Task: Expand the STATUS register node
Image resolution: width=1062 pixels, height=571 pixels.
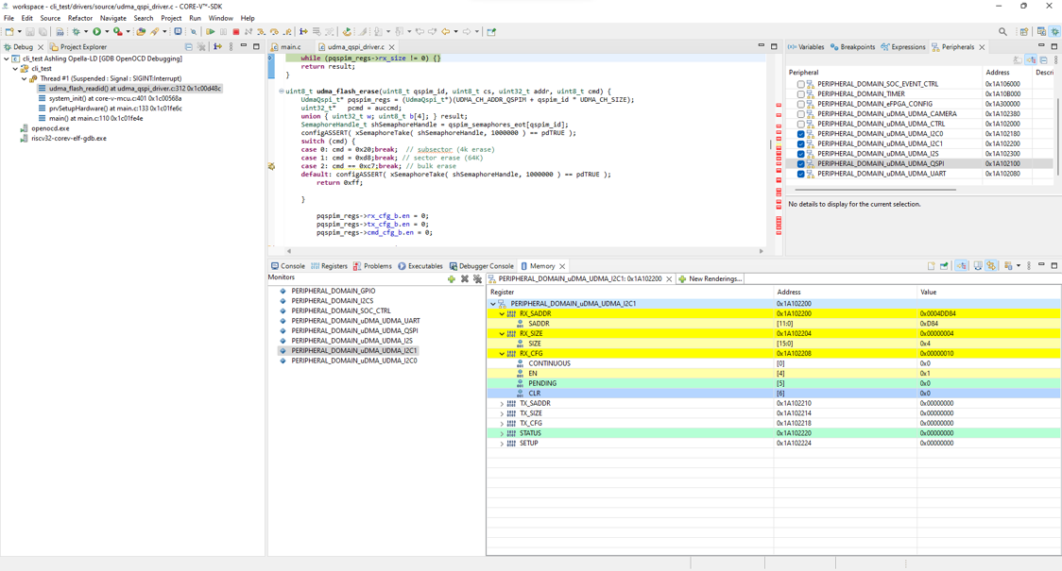Action: click(502, 433)
